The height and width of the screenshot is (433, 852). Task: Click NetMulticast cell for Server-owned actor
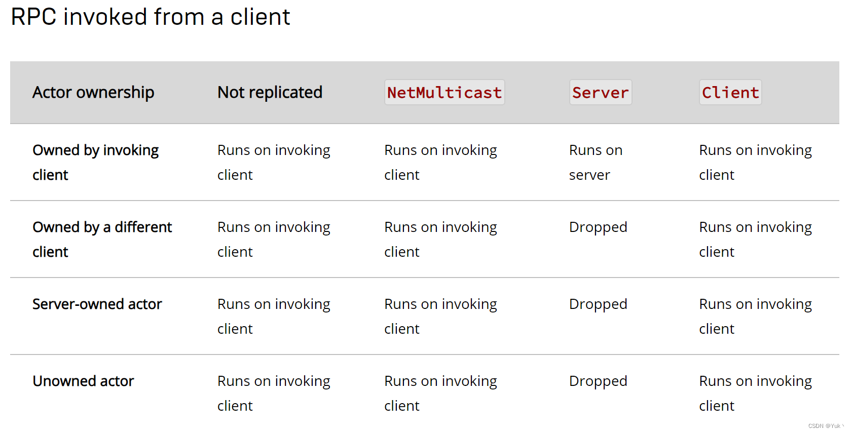[x=440, y=316]
